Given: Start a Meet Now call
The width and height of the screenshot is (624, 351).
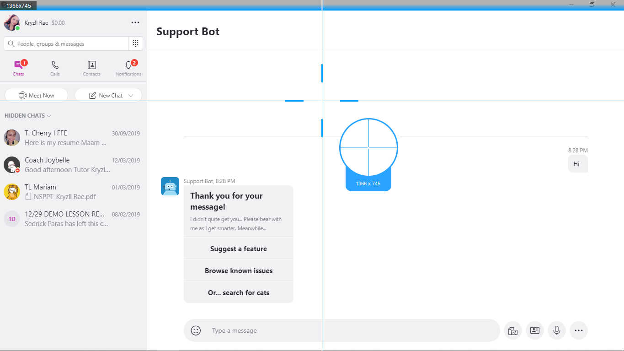Looking at the screenshot, I should pyautogui.click(x=37, y=95).
